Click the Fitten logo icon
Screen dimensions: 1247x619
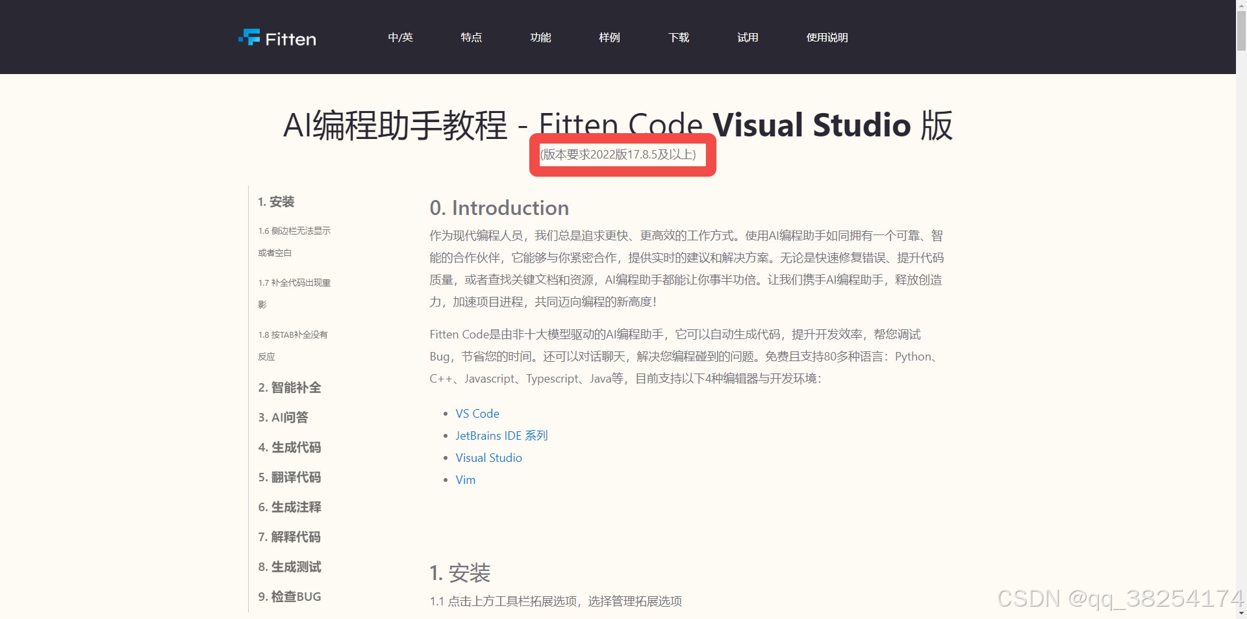(249, 37)
